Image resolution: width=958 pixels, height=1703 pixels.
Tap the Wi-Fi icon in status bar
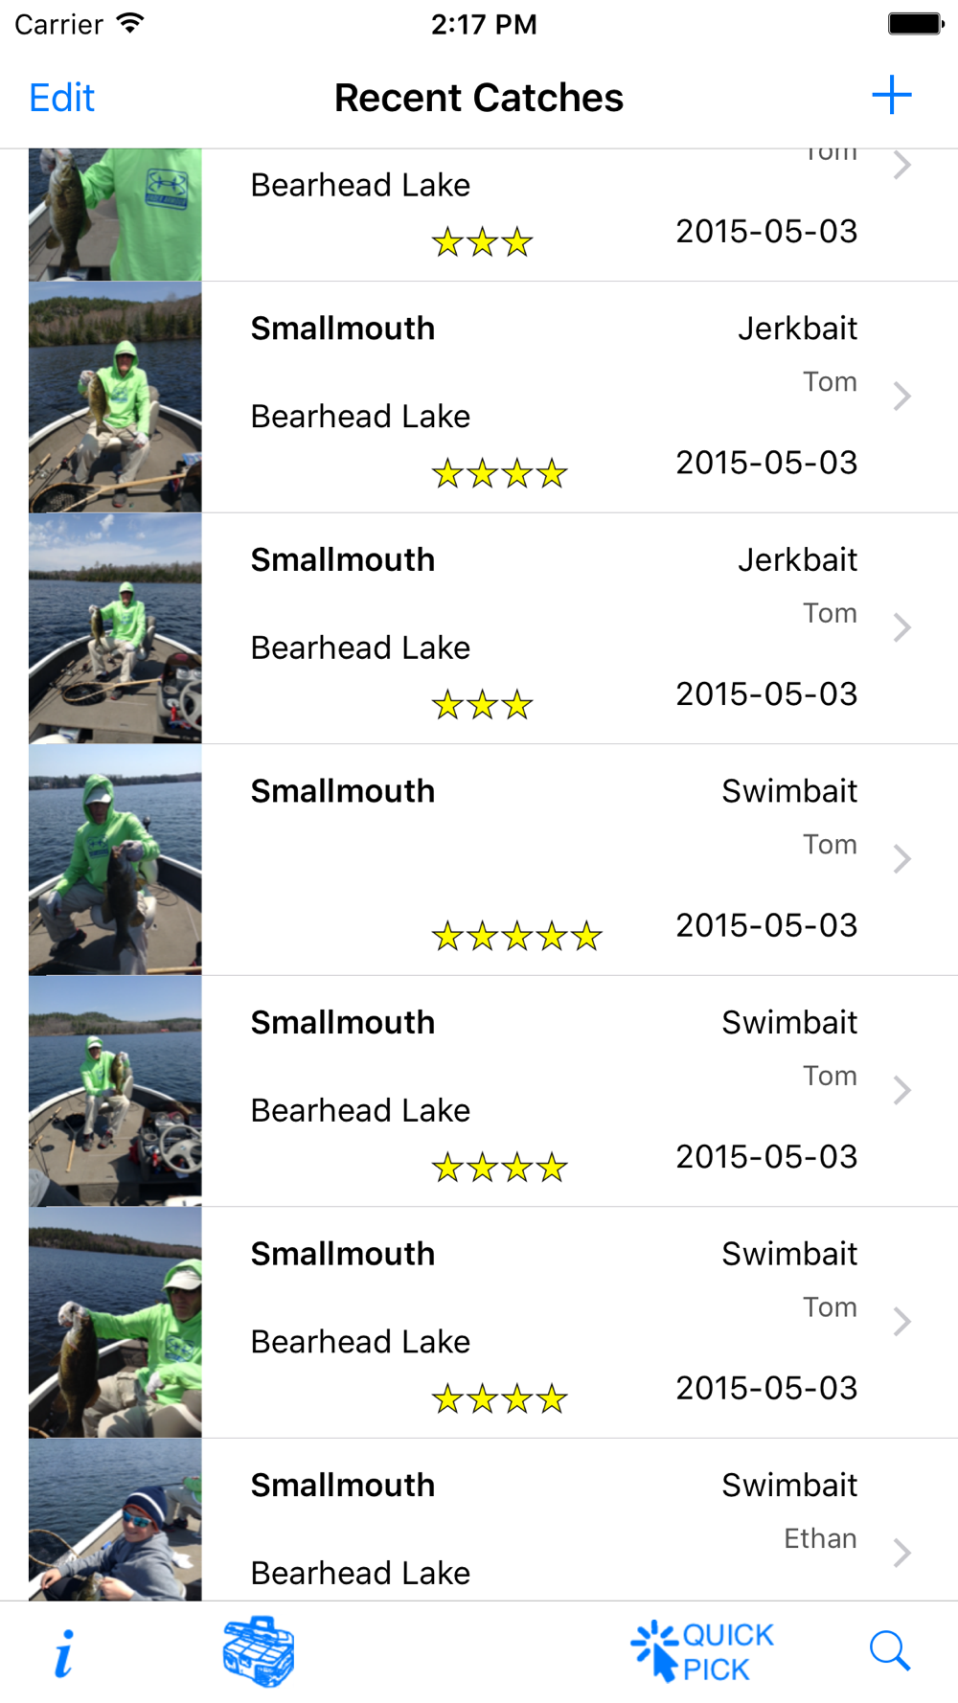pos(130,24)
